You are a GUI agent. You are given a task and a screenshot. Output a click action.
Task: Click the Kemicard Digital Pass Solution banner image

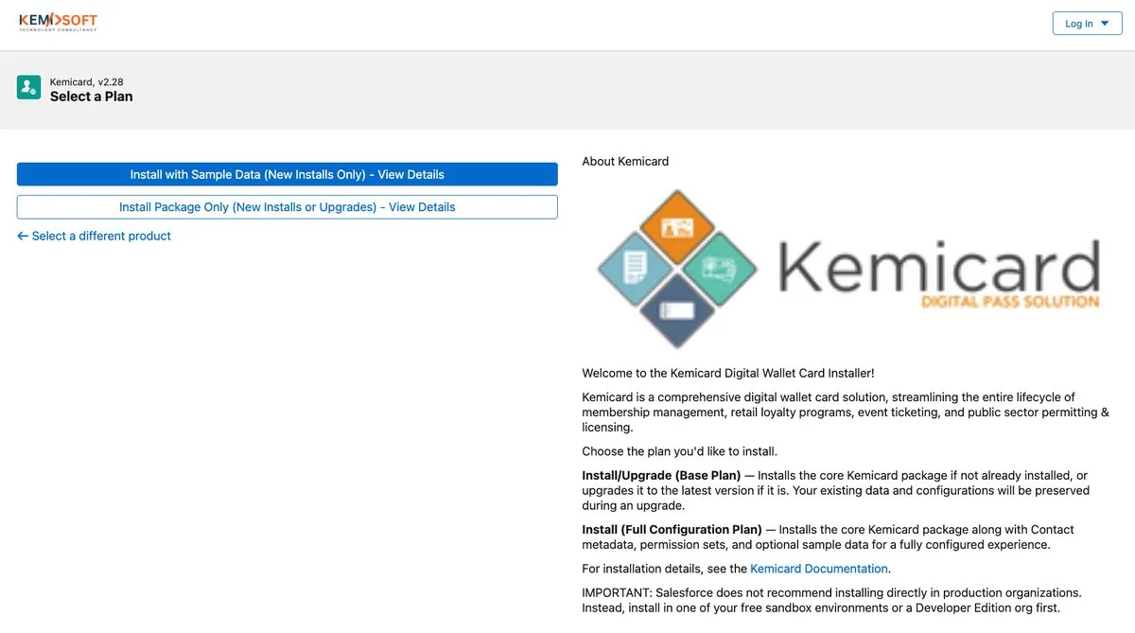tap(848, 268)
